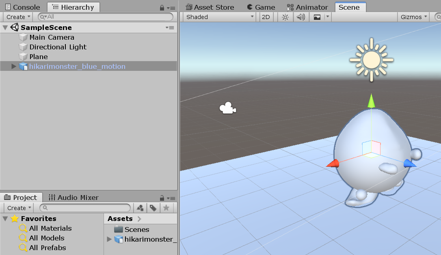This screenshot has width=441, height=255.
Task: Mute scene audio in the Scene toolbar
Action: 300,17
